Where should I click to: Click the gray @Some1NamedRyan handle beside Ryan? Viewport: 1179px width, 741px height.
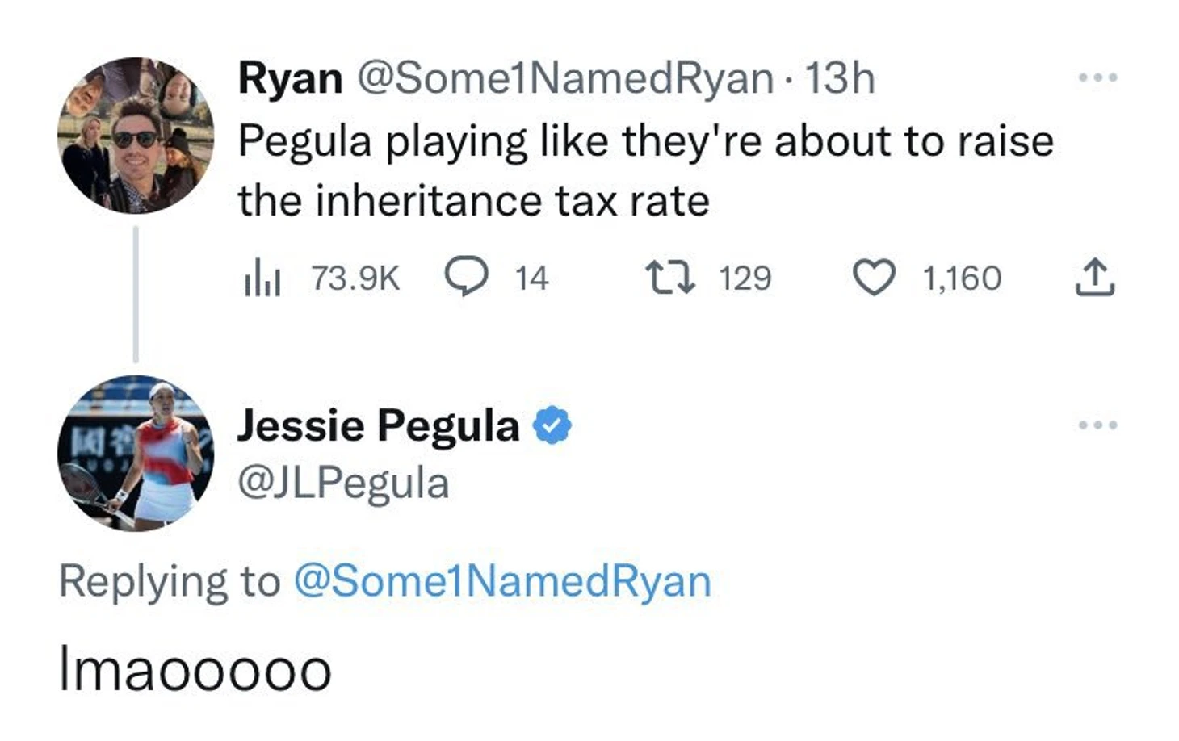point(564,78)
